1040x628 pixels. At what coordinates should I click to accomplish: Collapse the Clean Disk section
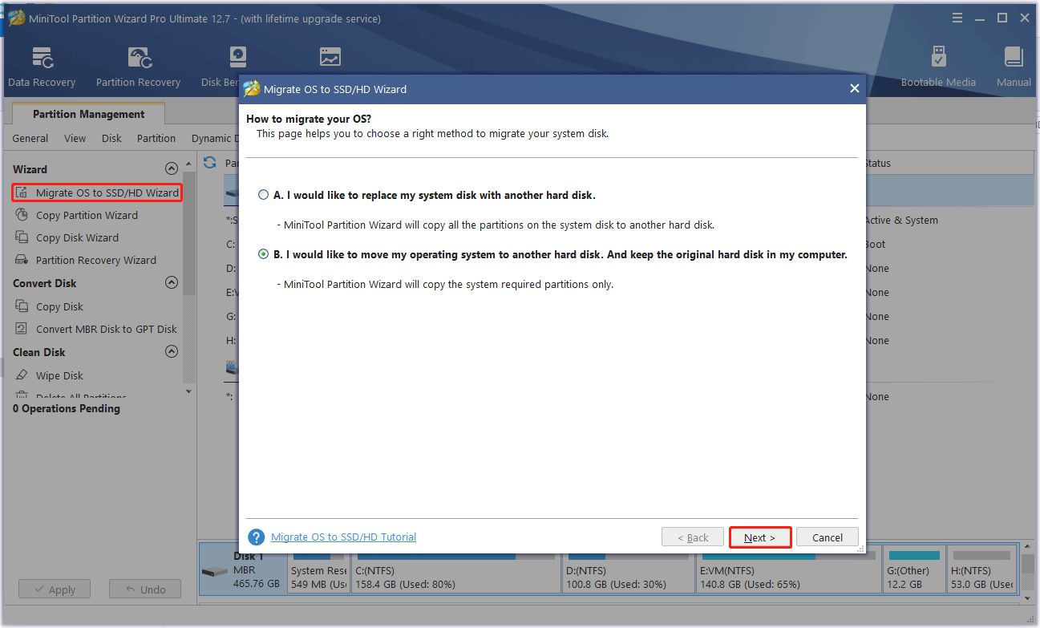171,351
